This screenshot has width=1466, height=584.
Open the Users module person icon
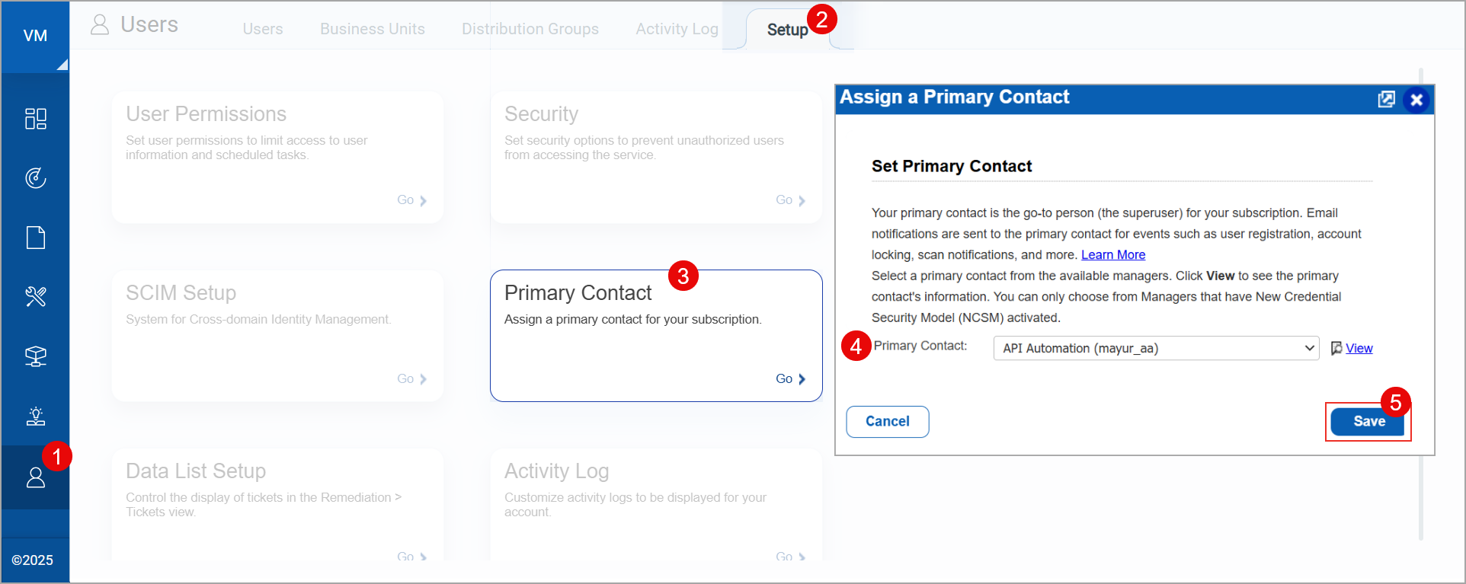coord(35,477)
